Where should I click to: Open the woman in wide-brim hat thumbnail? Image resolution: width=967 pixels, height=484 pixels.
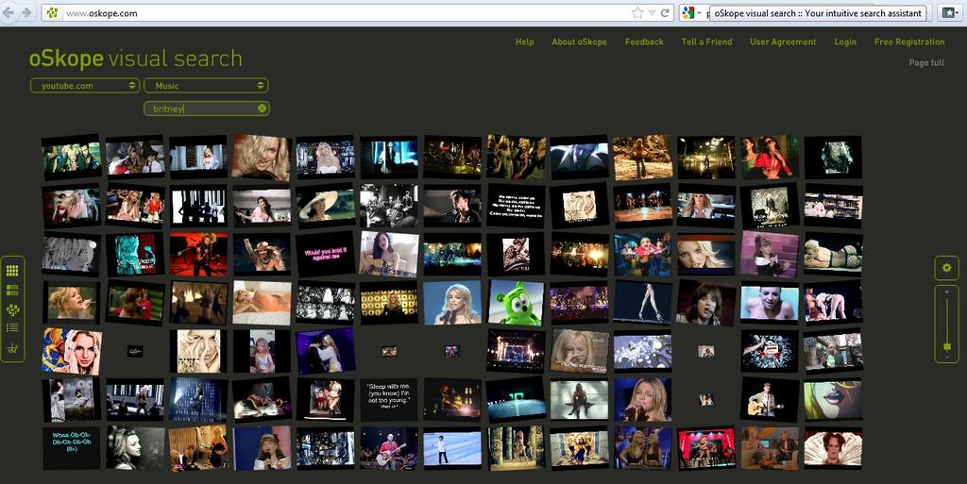coord(325,205)
